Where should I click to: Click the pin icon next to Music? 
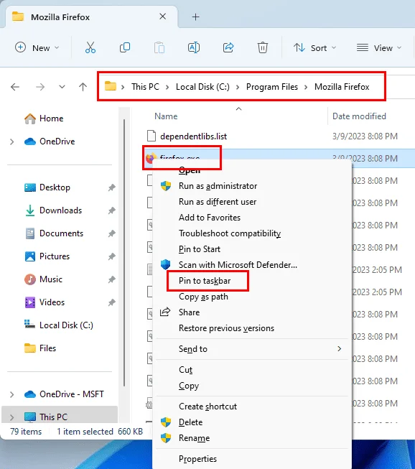[111, 279]
